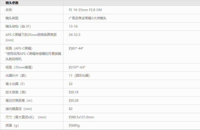Screen dimensions: 200x130
Task: Select the lens name FE 16-35mm F2.8 GM
Action: click(x=85, y=10)
